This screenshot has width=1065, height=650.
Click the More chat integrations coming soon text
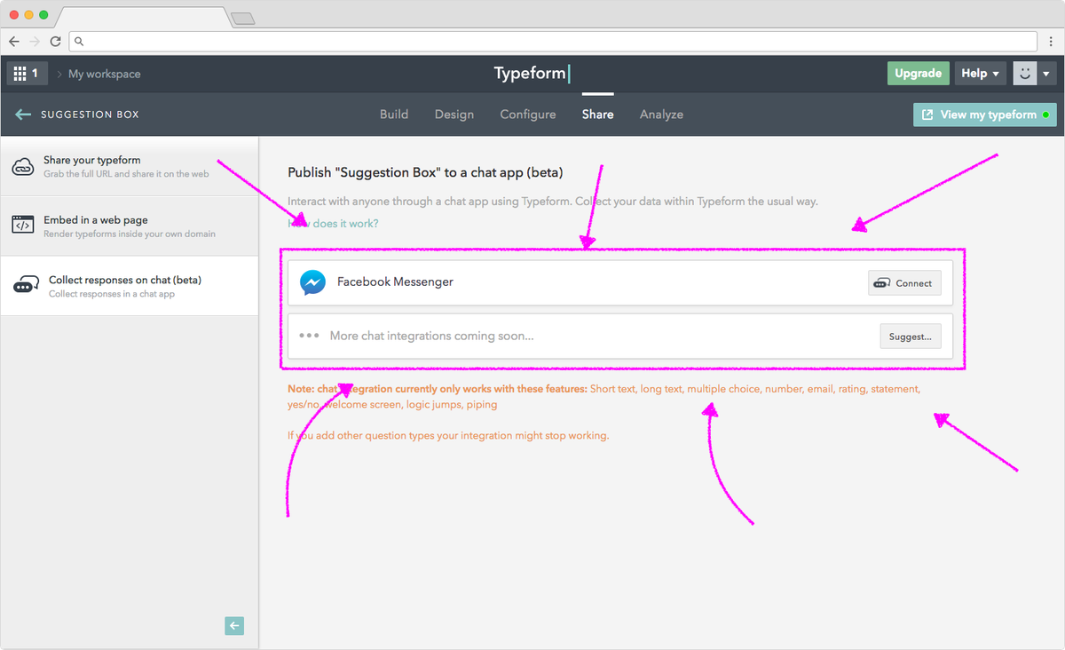coord(431,336)
